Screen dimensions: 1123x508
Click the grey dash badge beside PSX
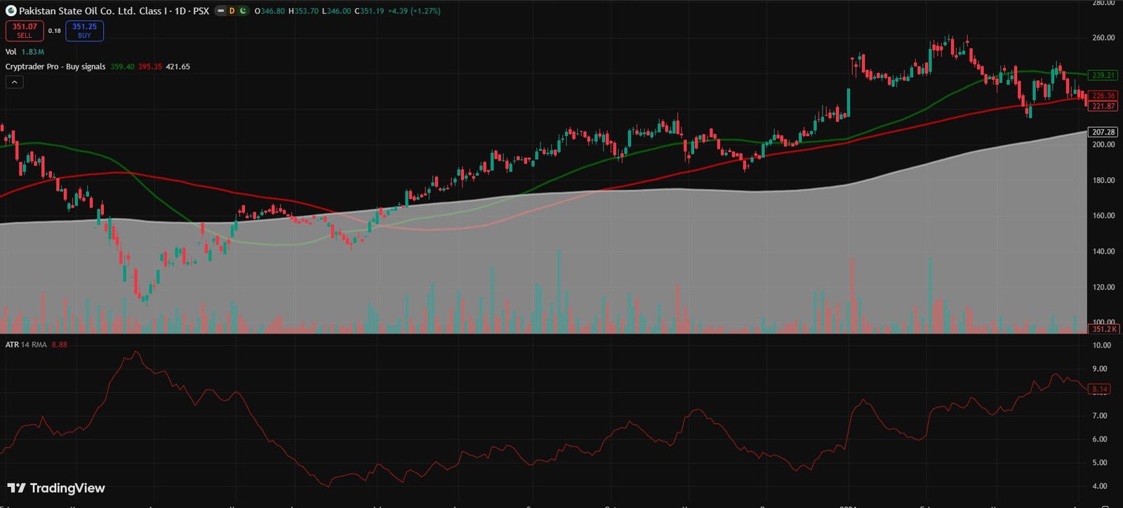(x=220, y=11)
